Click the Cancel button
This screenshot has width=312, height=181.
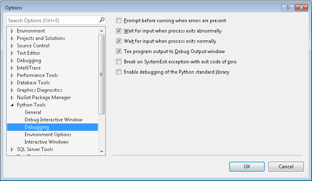point(286,167)
